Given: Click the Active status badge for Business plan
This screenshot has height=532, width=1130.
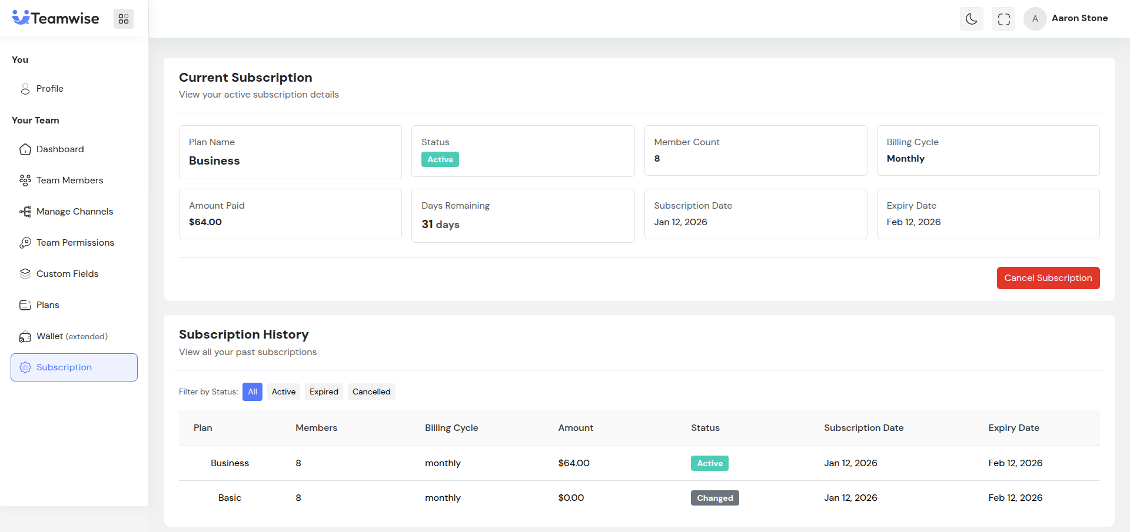Looking at the screenshot, I should (709, 463).
